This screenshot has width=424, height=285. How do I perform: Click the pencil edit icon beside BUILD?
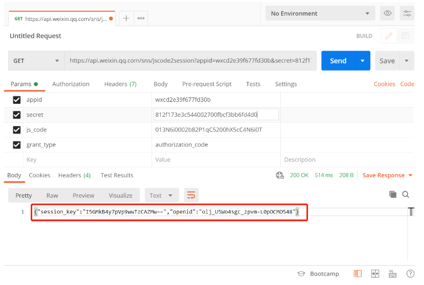click(x=389, y=36)
